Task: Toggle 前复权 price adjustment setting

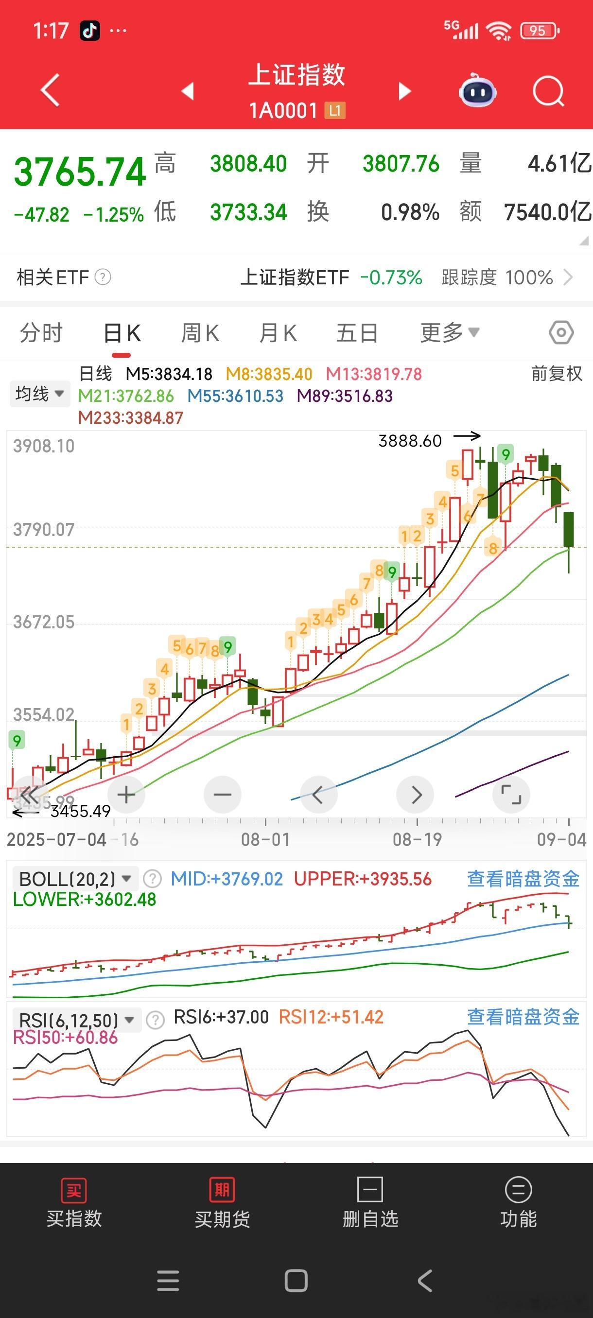Action: click(557, 374)
